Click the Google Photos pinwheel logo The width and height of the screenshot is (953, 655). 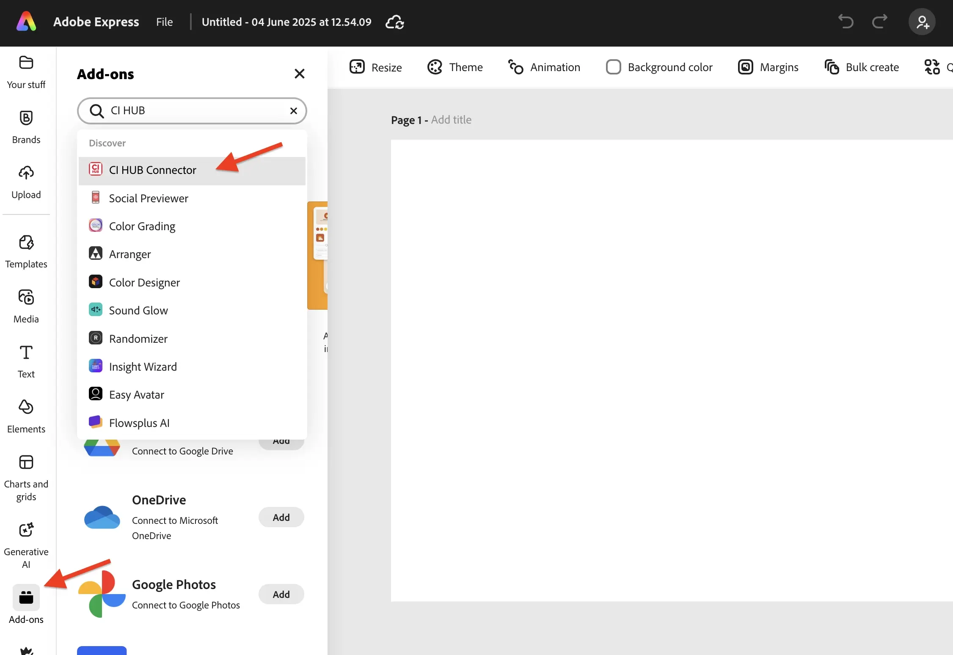(x=102, y=594)
